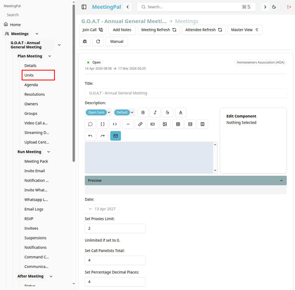Open the Master View menu

tap(245, 30)
